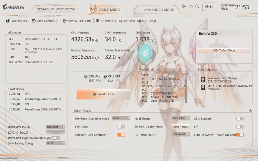Open Preferred Operating Mode dropdown
Image resolution: width=258 pixels, height=161 pixels.
click(x=121, y=118)
